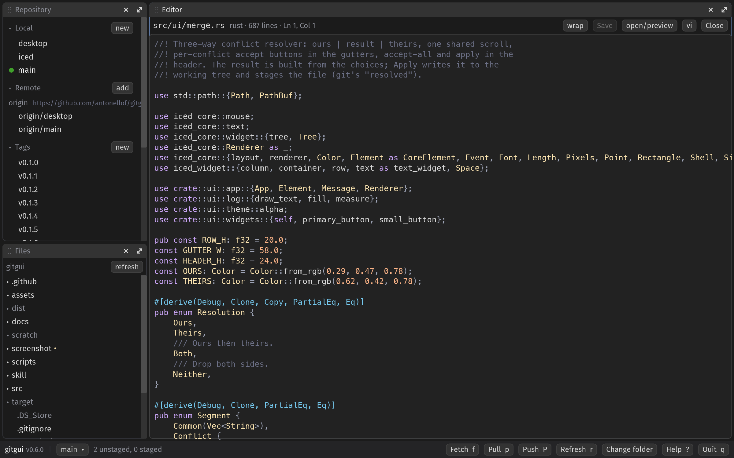Close the Files panel with its X icon
Image resolution: width=734 pixels, height=458 pixels.
pyautogui.click(x=126, y=251)
